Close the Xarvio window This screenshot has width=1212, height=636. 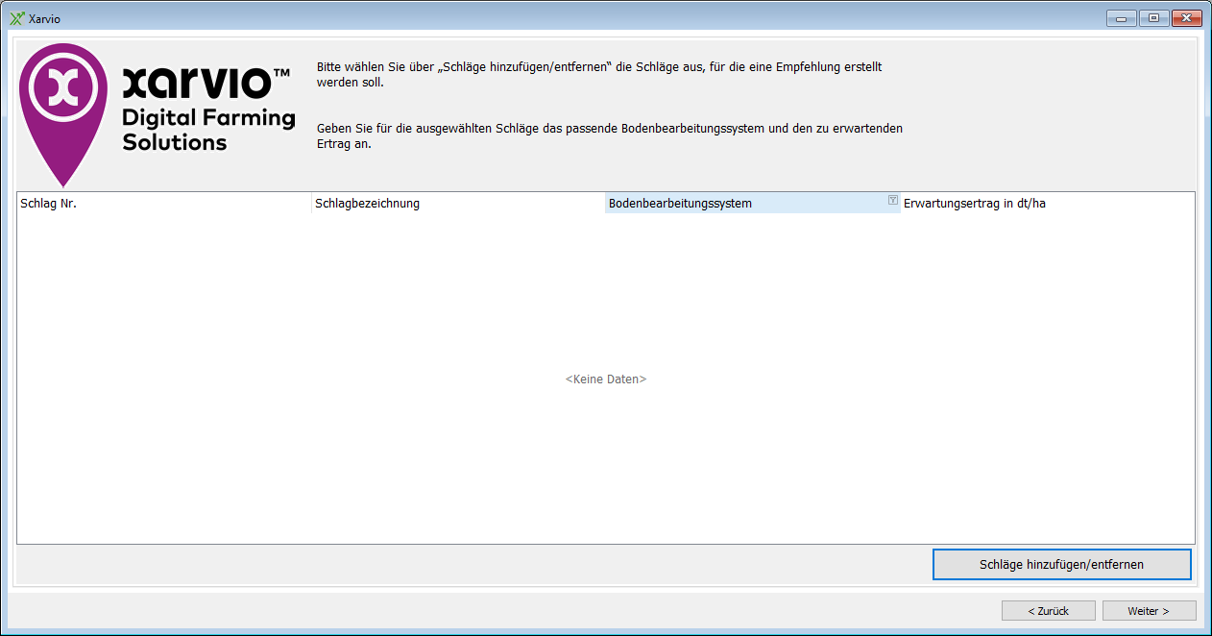pos(1187,18)
